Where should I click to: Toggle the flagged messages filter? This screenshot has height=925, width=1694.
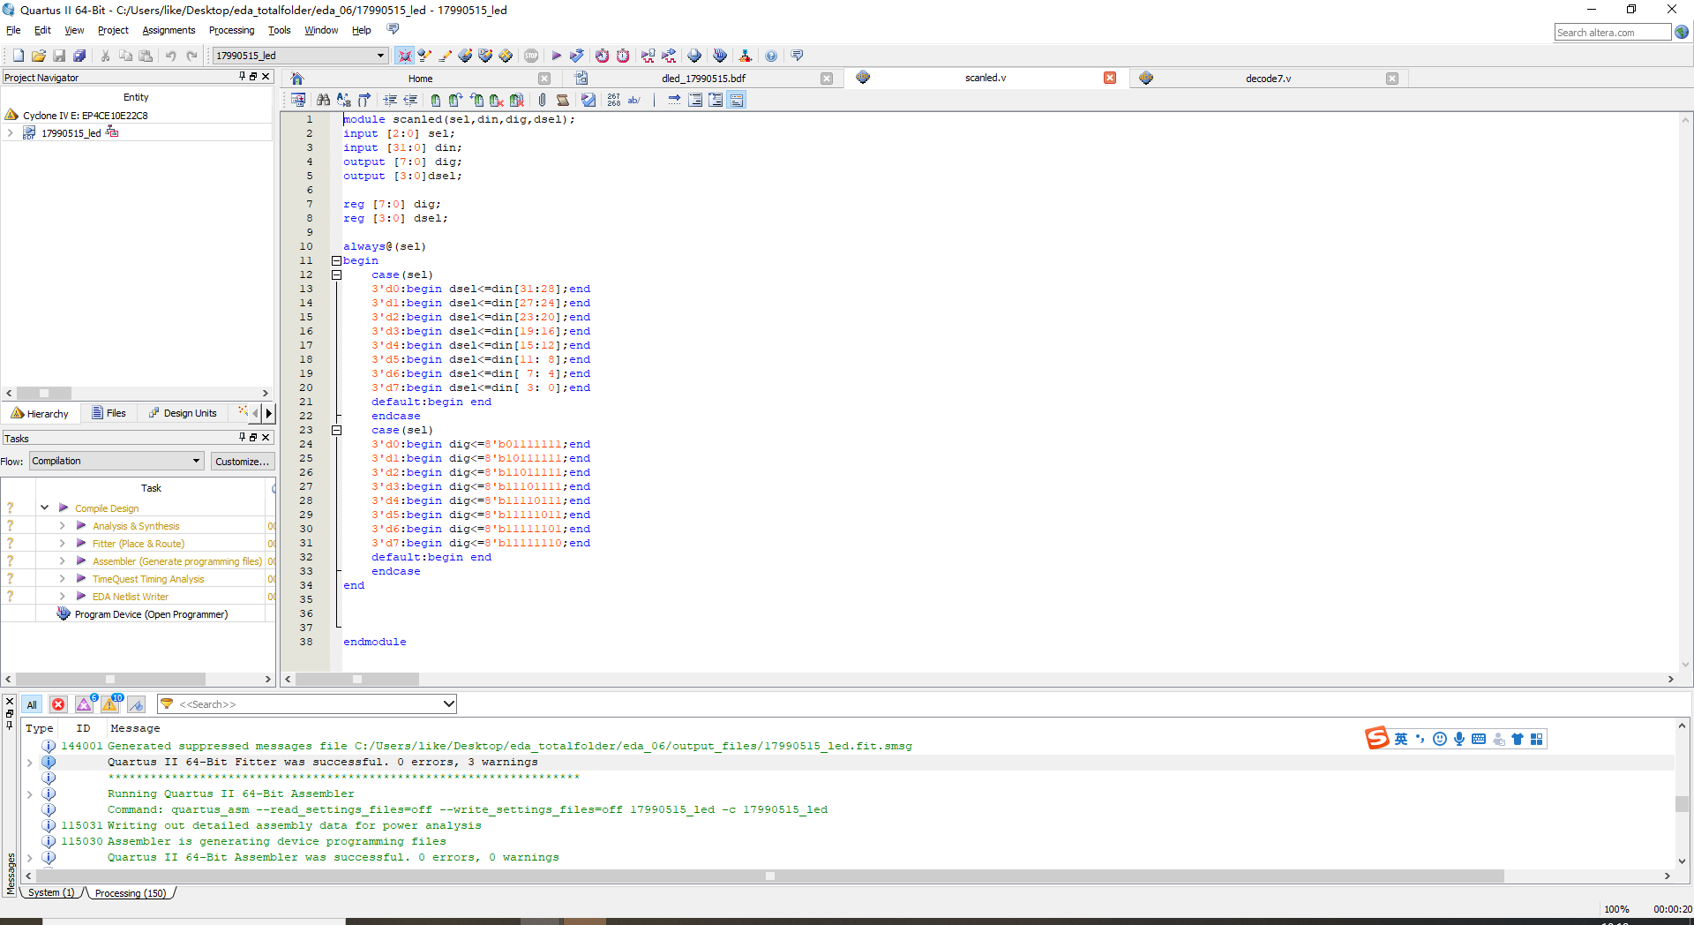pos(136,704)
